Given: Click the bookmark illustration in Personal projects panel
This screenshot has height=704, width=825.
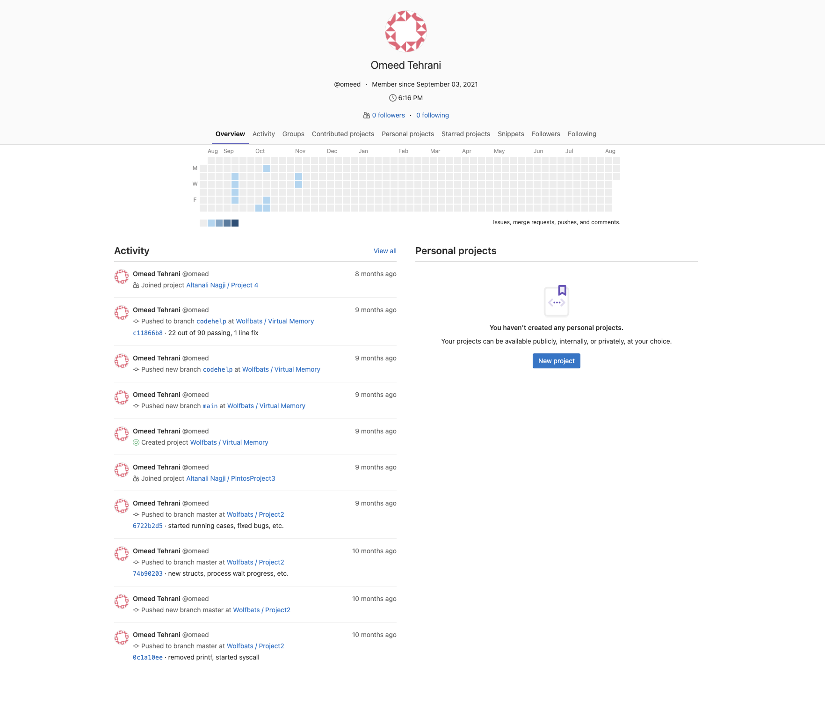Looking at the screenshot, I should click(556, 301).
